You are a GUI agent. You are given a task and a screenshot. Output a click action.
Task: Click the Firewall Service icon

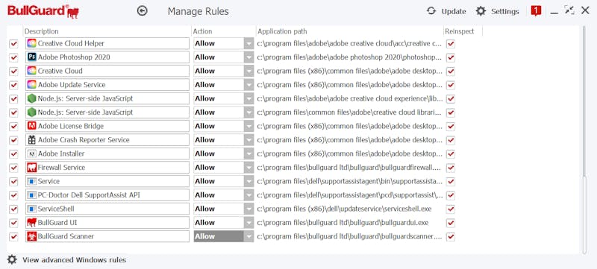point(32,167)
